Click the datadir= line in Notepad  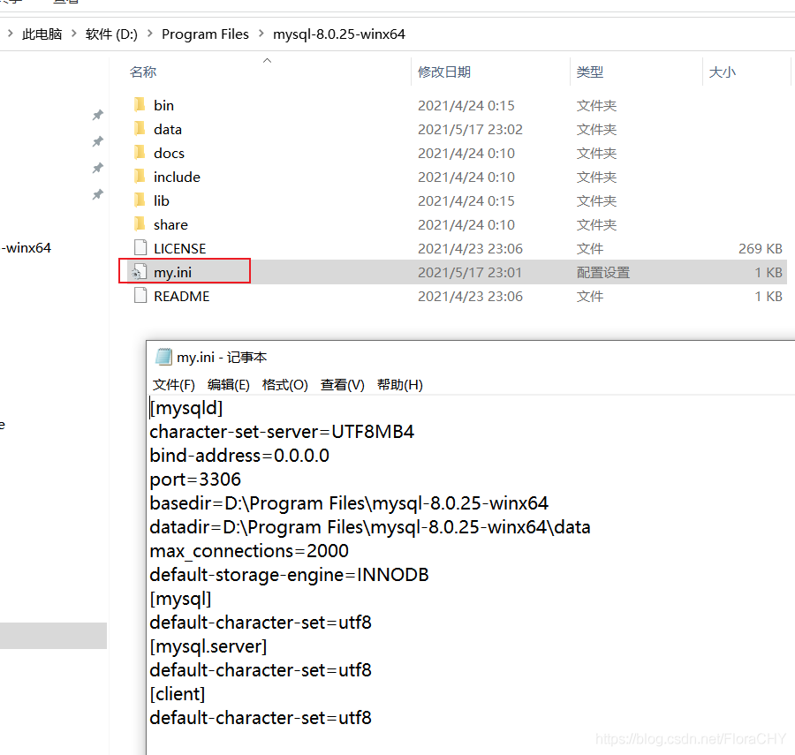370,526
